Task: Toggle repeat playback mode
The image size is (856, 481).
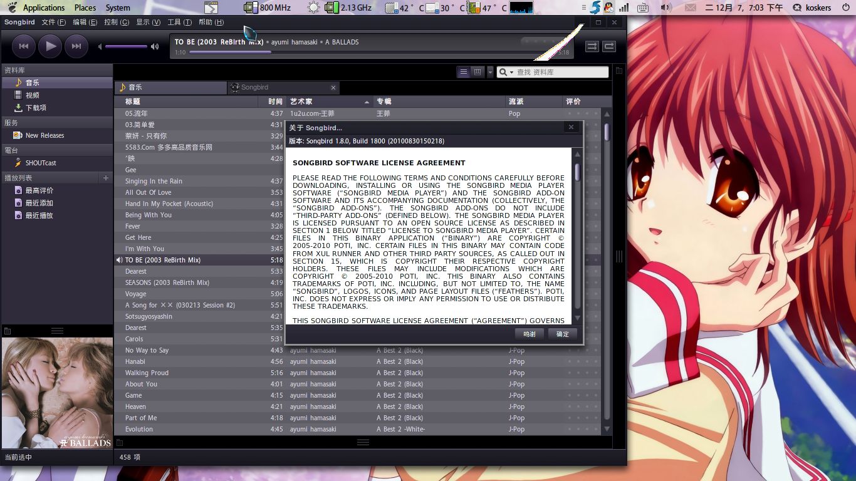Action: pyautogui.click(x=609, y=46)
